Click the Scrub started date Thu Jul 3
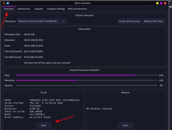172x130 pixels. 46,103
